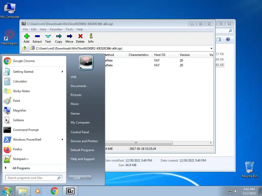The image size is (262, 196).
Task: Start Solitaire from Start menu
Action: point(34,120)
